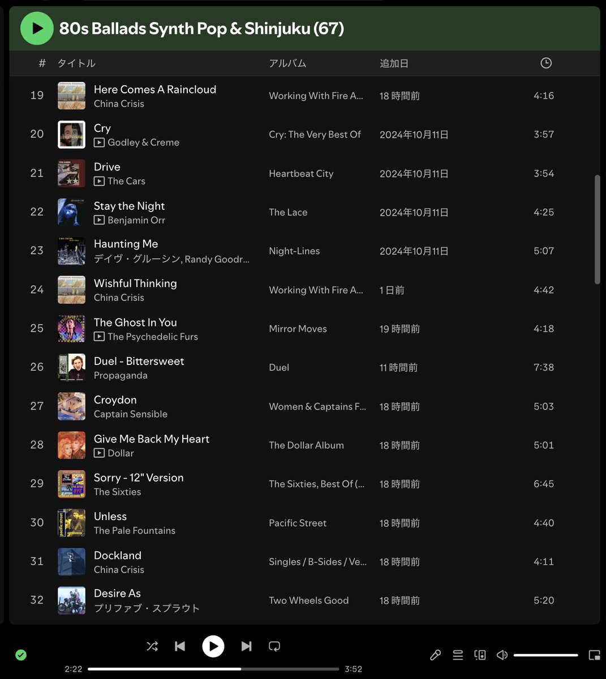This screenshot has height=679, width=606.
Task: Adjust the volume slider
Action: click(545, 655)
